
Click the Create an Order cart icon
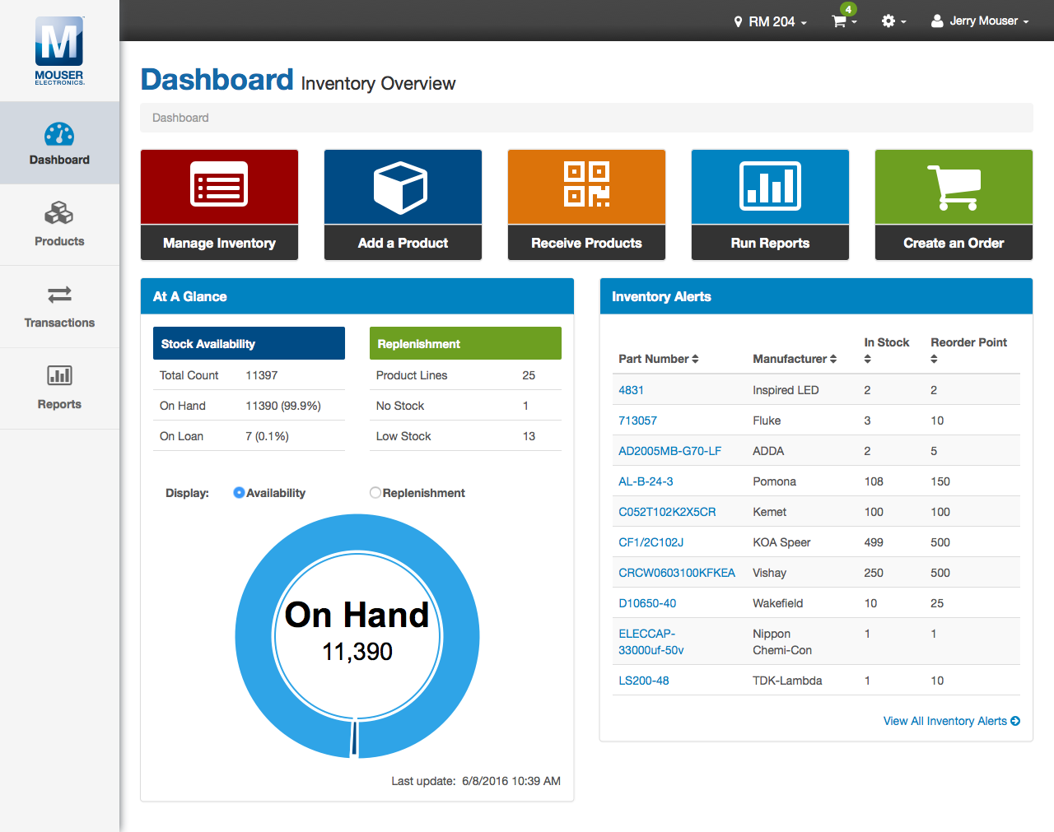click(x=953, y=186)
